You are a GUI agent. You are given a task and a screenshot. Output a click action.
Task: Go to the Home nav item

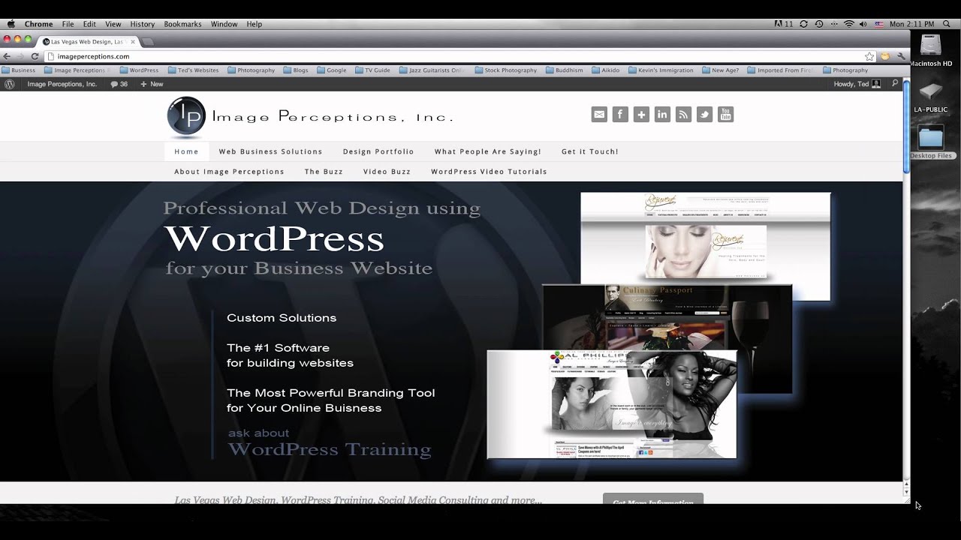186,151
